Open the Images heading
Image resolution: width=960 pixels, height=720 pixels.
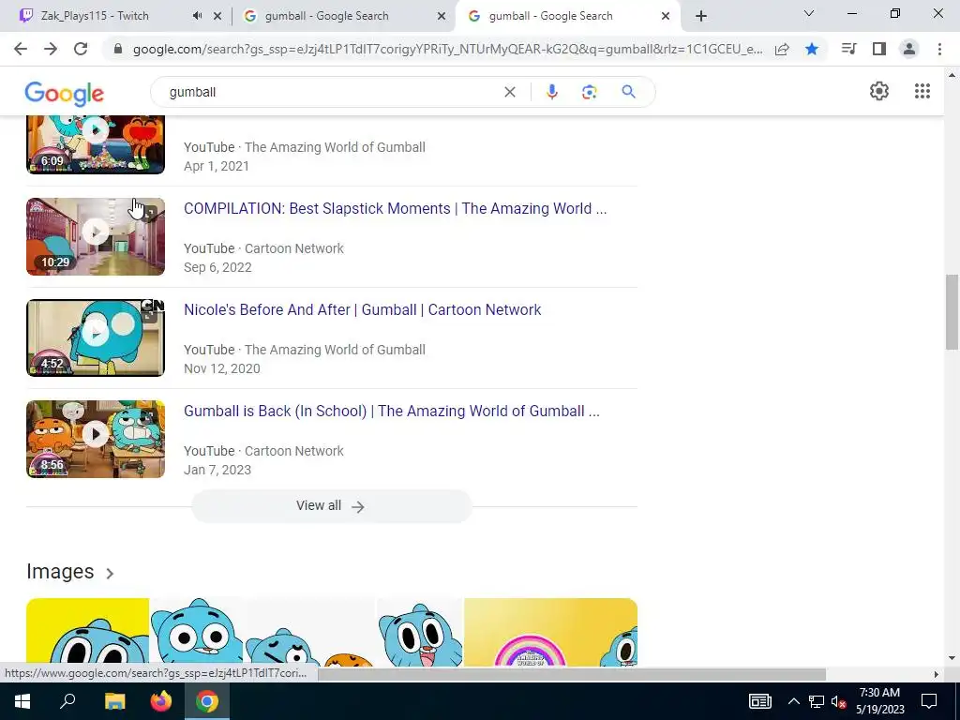click(x=60, y=571)
